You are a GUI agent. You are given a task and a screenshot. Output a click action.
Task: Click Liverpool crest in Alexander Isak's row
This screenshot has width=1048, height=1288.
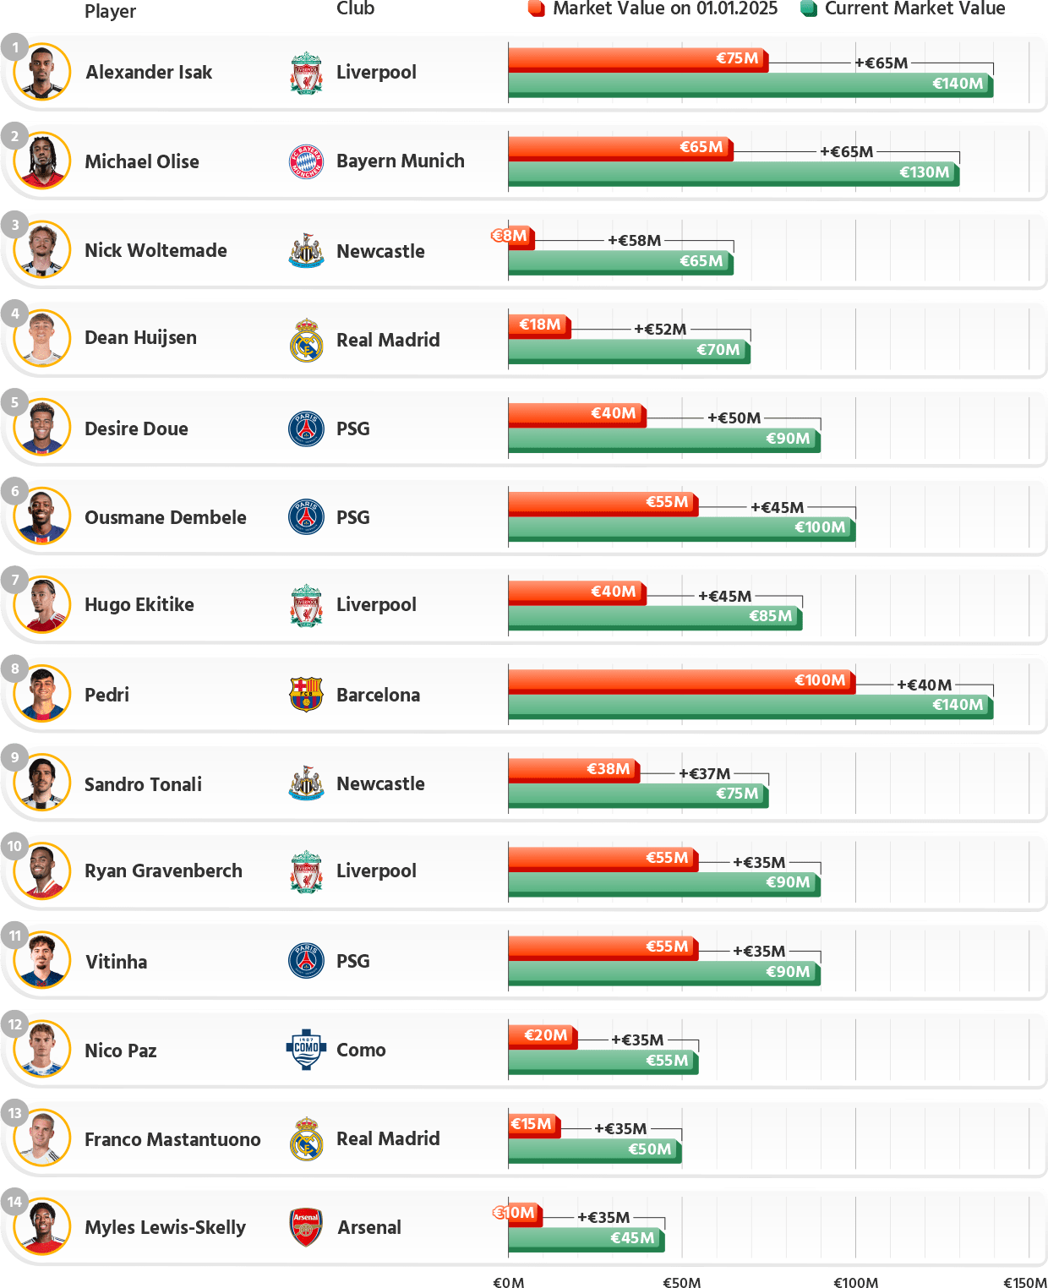click(x=306, y=73)
